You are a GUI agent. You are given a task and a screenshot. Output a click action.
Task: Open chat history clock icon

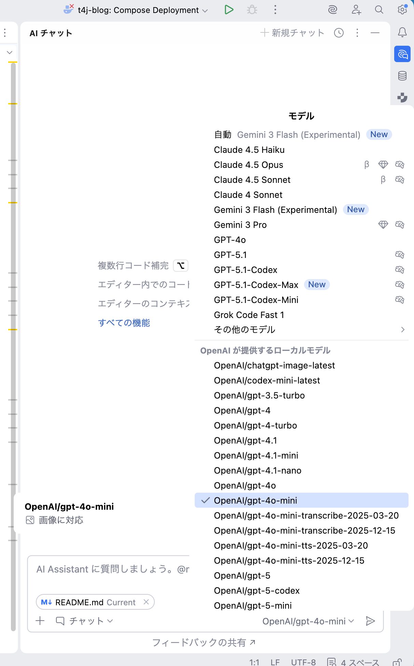click(339, 33)
